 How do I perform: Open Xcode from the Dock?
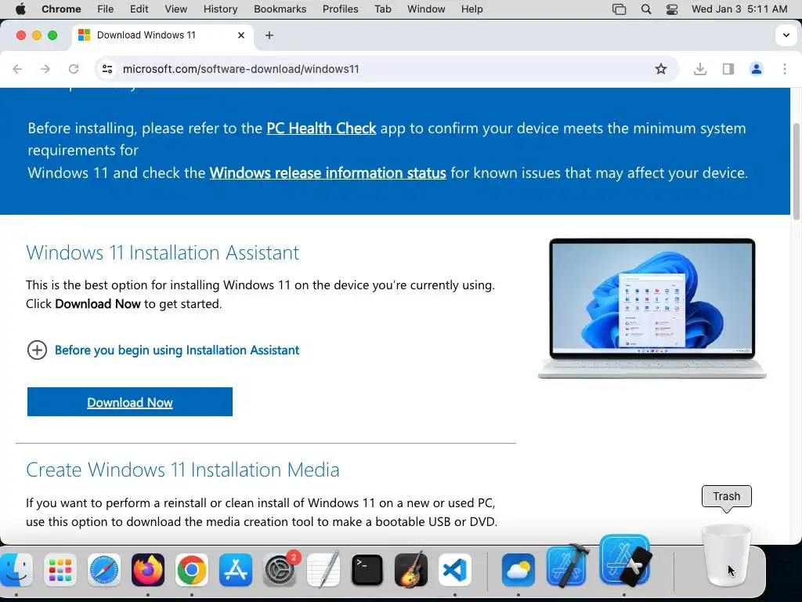click(567, 566)
